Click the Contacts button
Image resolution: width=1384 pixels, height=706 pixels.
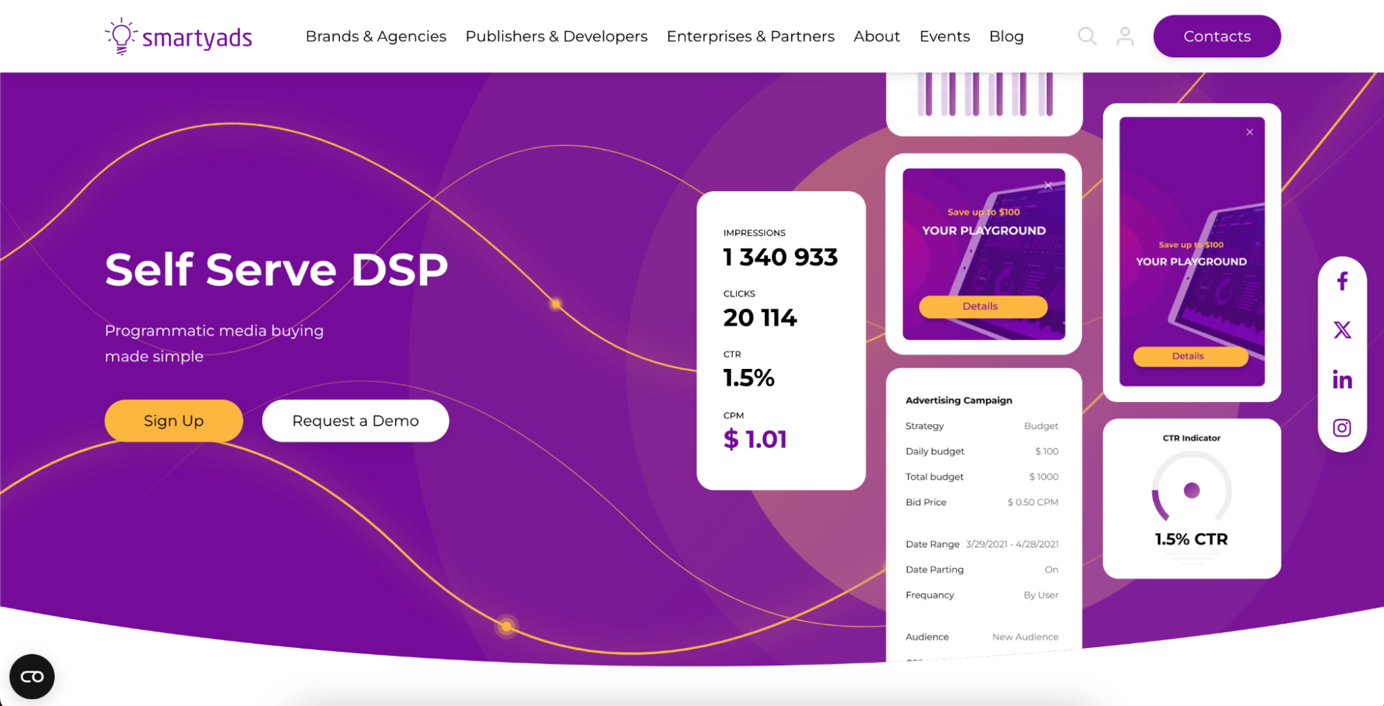(x=1216, y=36)
